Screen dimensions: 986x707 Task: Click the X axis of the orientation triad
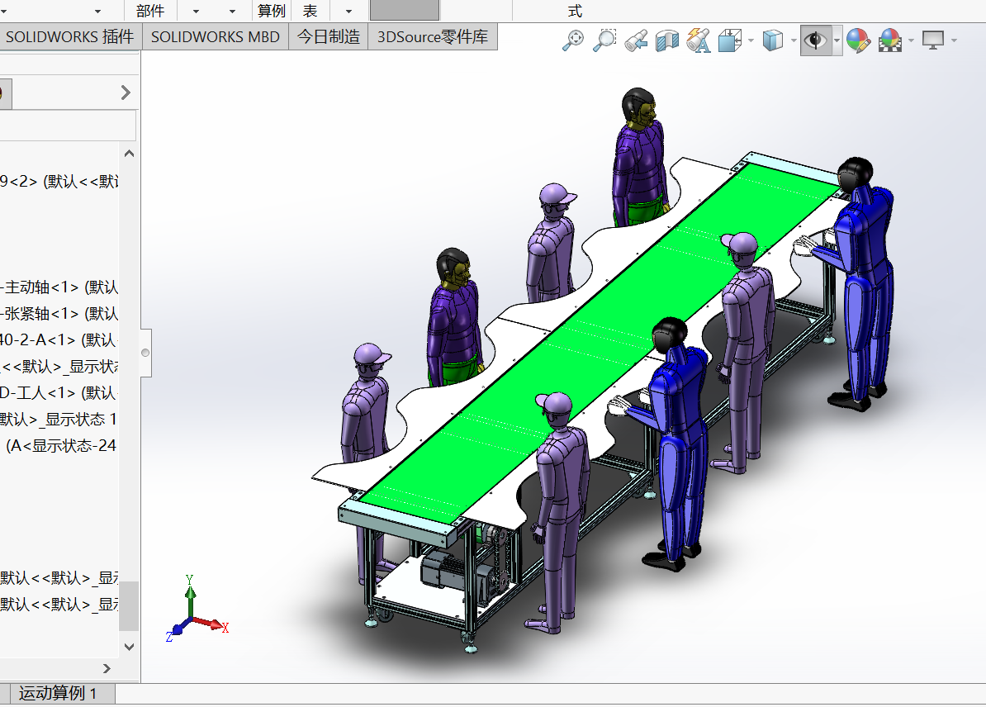[211, 624]
